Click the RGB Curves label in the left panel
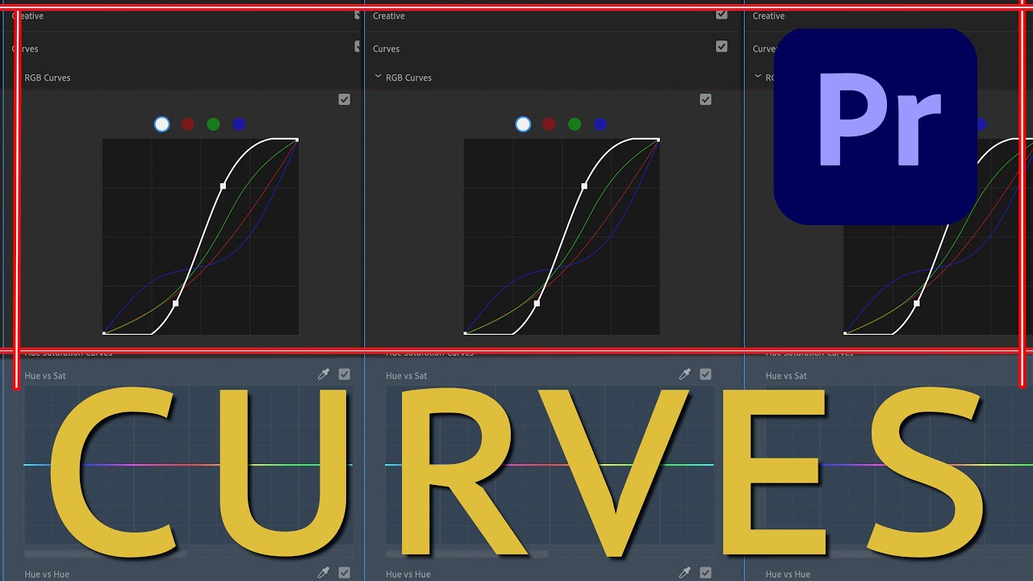Image resolution: width=1033 pixels, height=581 pixels. pos(48,78)
